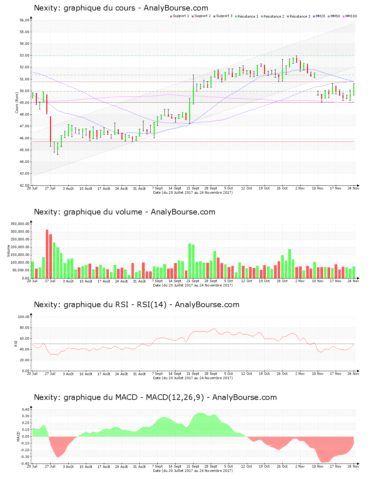371x479 pixels.
Task: Click the 42.00 price axis value
Action: point(24,185)
